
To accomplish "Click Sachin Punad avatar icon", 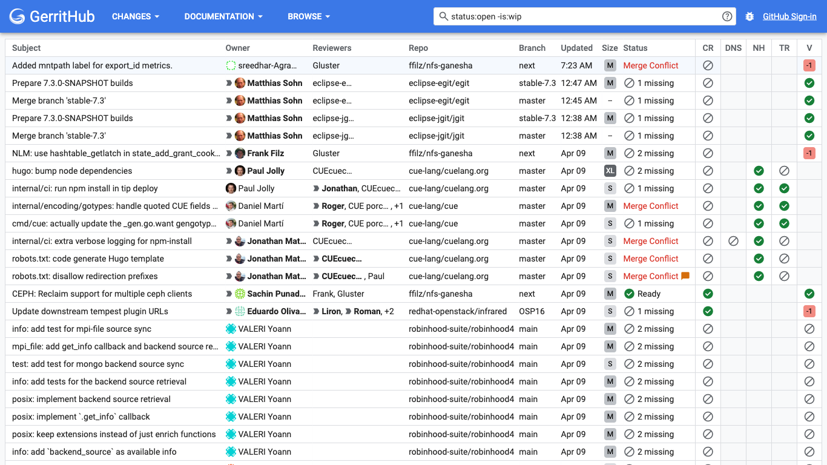I will coord(240,294).
